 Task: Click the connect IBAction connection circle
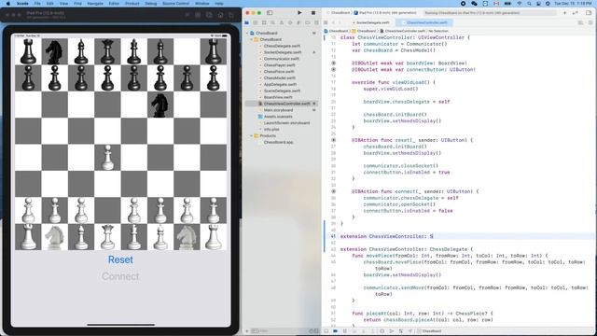pos(334,191)
